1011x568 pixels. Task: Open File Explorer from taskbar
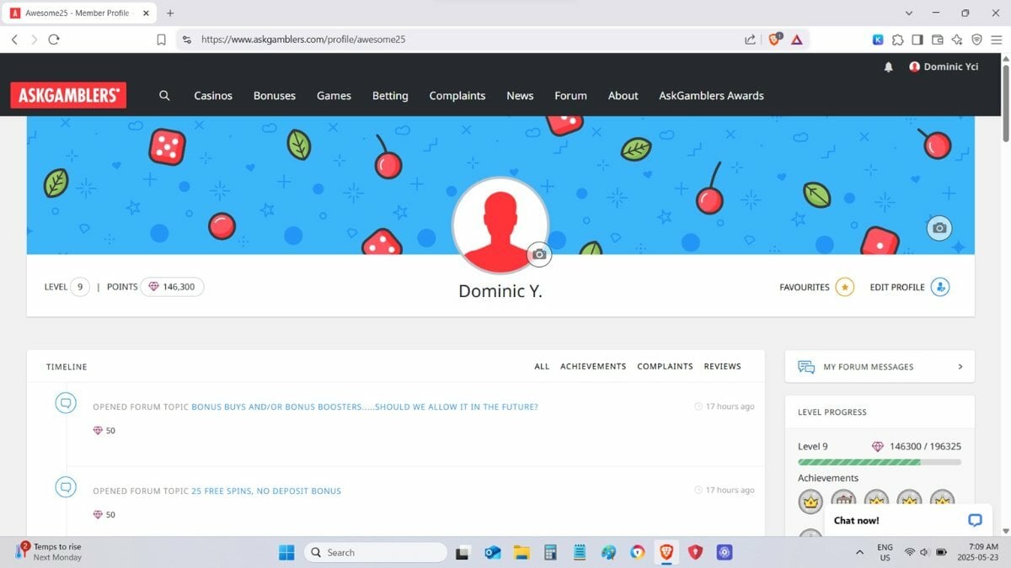[x=522, y=552]
